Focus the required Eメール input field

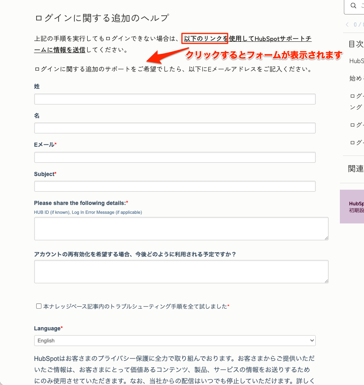click(175, 157)
